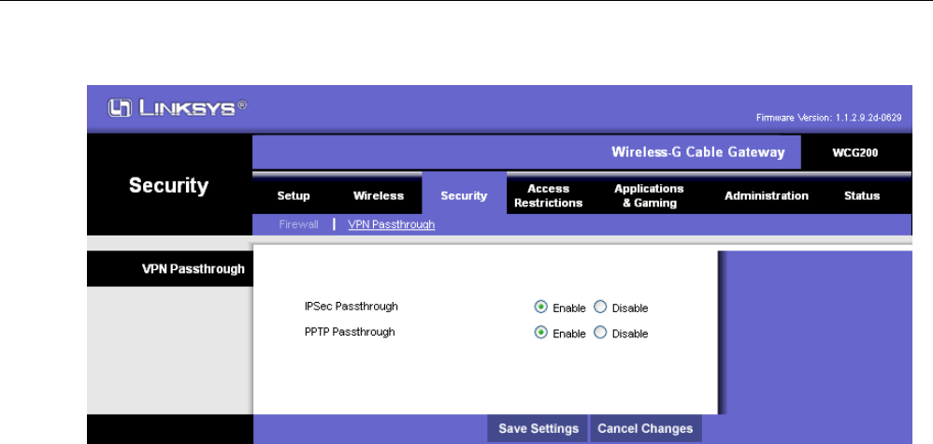Viewport: 933px width, 444px height.
Task: Click the large Security page heading
Action: pos(169,186)
